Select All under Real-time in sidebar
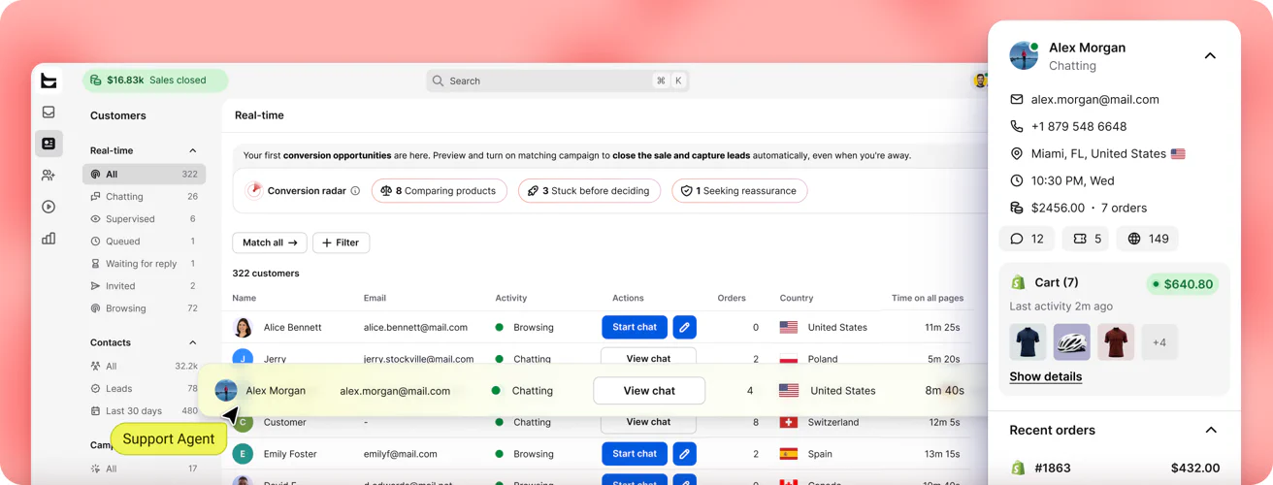The height and width of the screenshot is (485, 1273). click(x=144, y=175)
